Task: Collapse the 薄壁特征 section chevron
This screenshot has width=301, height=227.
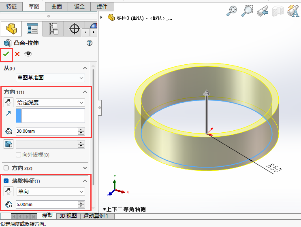Action: pos(85,181)
